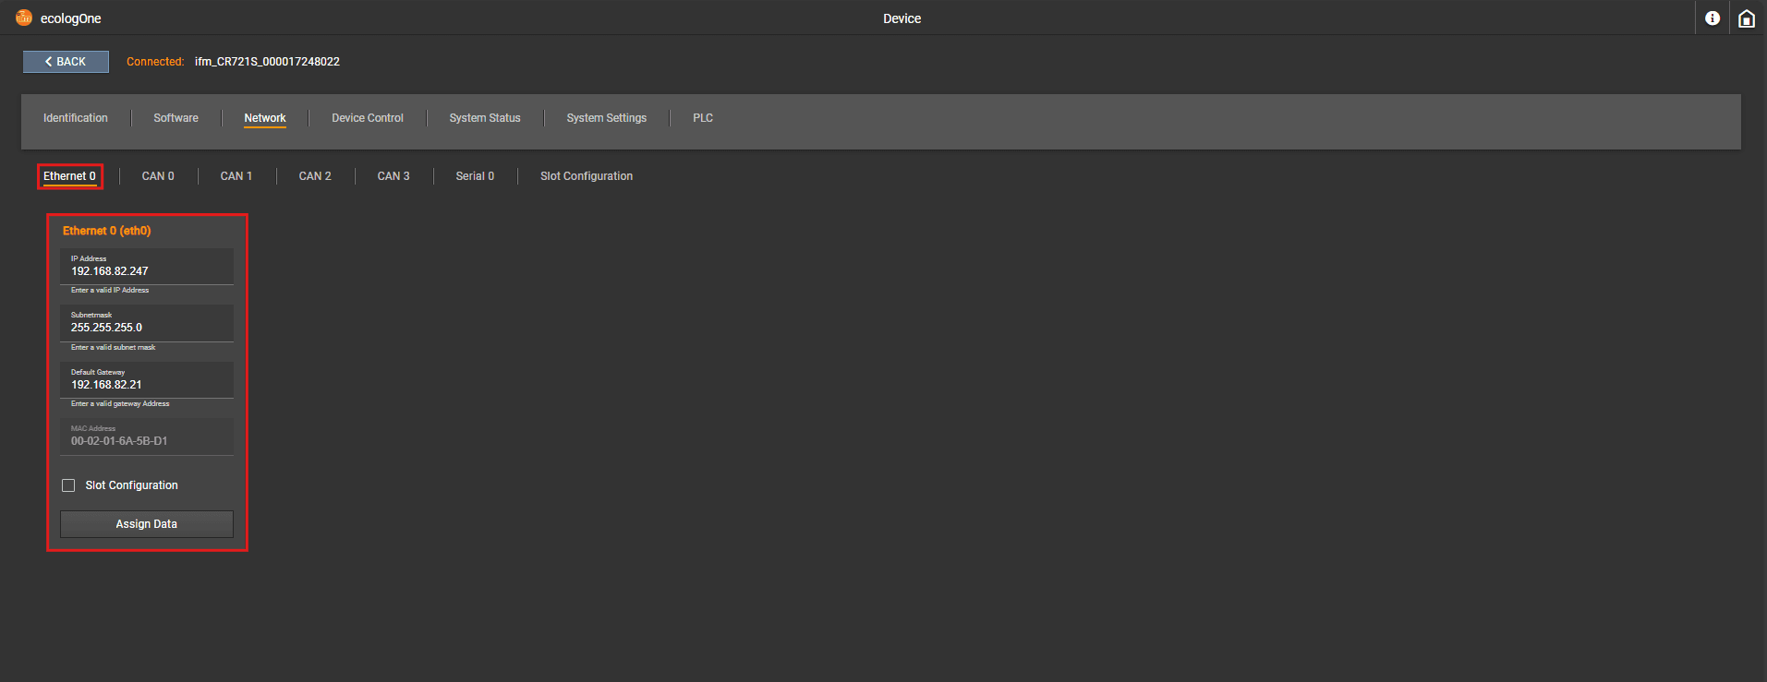Click the ecologOne logo icon
Image resolution: width=1767 pixels, height=682 pixels.
(24, 18)
